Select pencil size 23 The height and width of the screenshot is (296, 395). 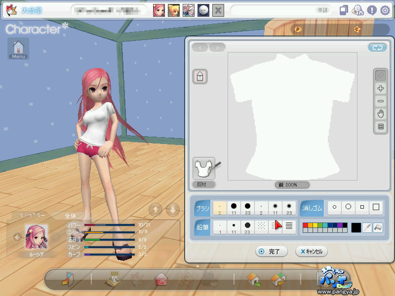pos(247,227)
